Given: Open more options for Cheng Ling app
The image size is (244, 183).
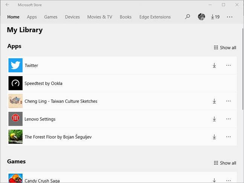Looking at the screenshot, I should [x=228, y=101].
